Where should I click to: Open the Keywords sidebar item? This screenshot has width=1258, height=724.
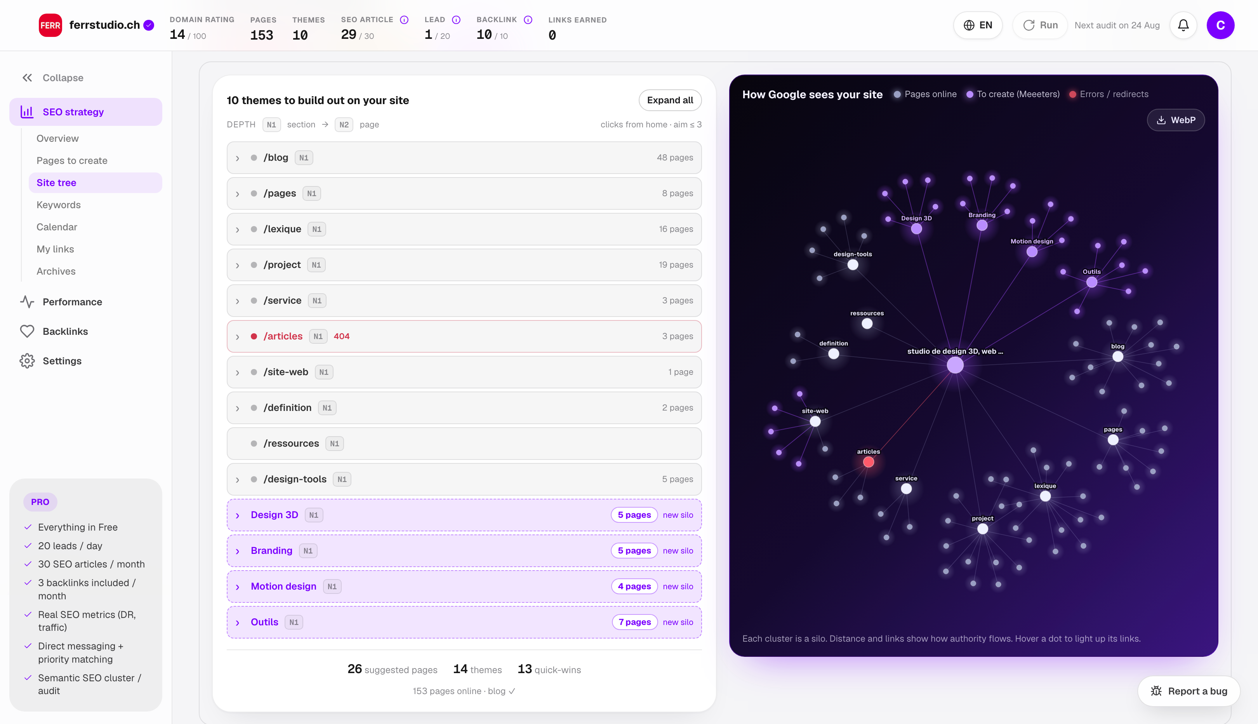click(x=59, y=205)
